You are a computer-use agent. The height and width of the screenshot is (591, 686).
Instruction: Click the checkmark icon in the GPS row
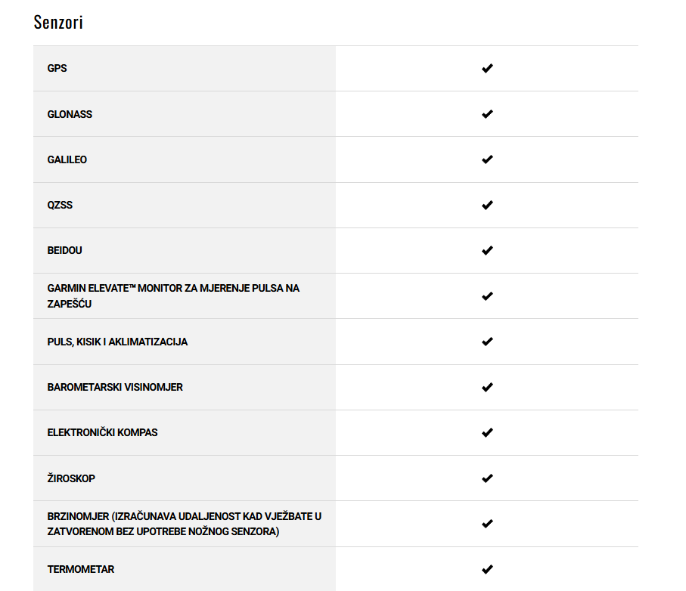pyautogui.click(x=487, y=68)
